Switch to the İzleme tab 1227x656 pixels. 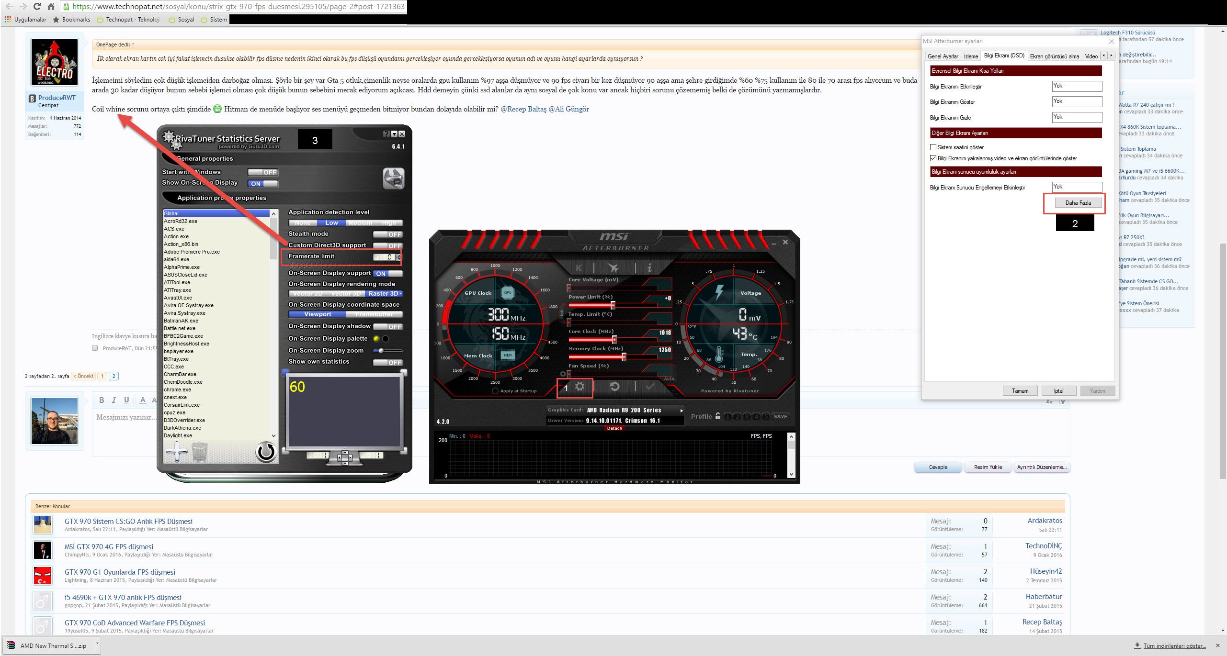coord(971,56)
